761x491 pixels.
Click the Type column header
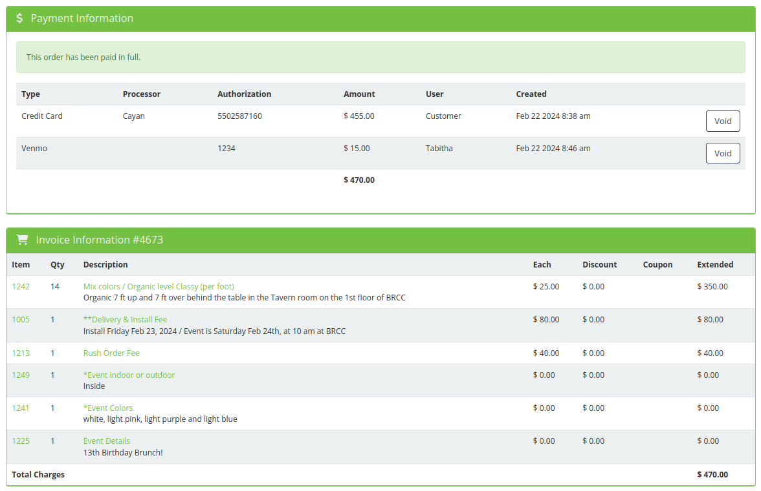[x=30, y=94]
